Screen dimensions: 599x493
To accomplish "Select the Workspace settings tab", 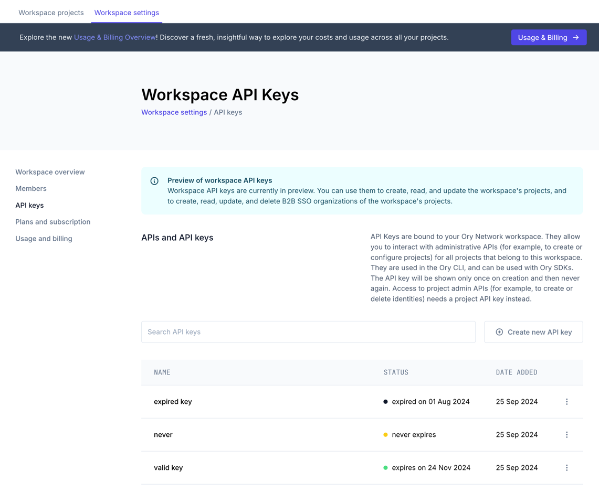I will pos(127,12).
